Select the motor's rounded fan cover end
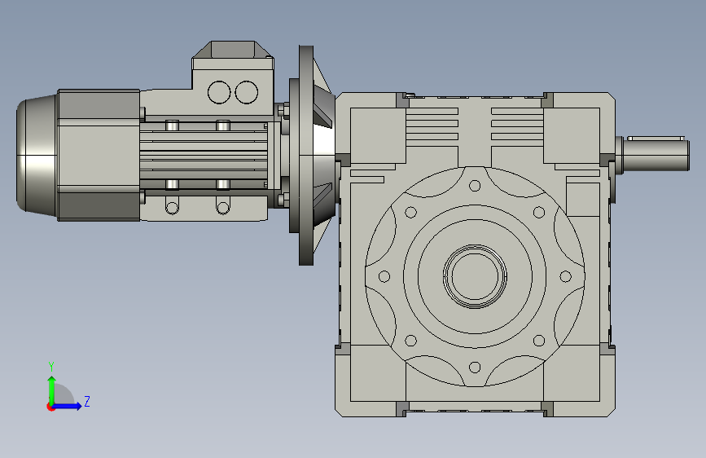The image size is (706, 458). pyautogui.click(x=36, y=154)
